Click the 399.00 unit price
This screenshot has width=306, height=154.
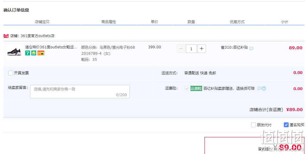(155, 47)
